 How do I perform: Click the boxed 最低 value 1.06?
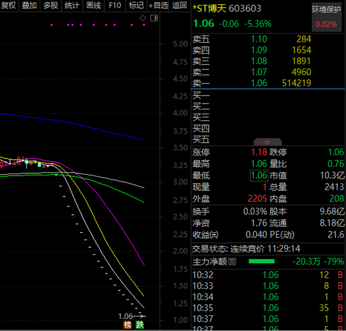(x=259, y=176)
